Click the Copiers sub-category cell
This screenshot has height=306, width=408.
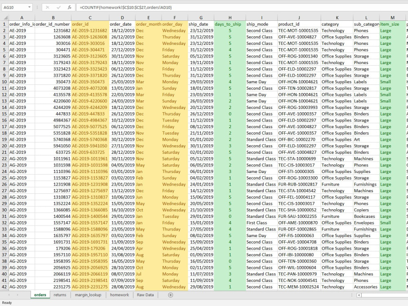366,210
